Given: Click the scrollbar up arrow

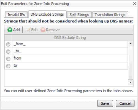Looking at the screenshot, I should (x=131, y=43).
